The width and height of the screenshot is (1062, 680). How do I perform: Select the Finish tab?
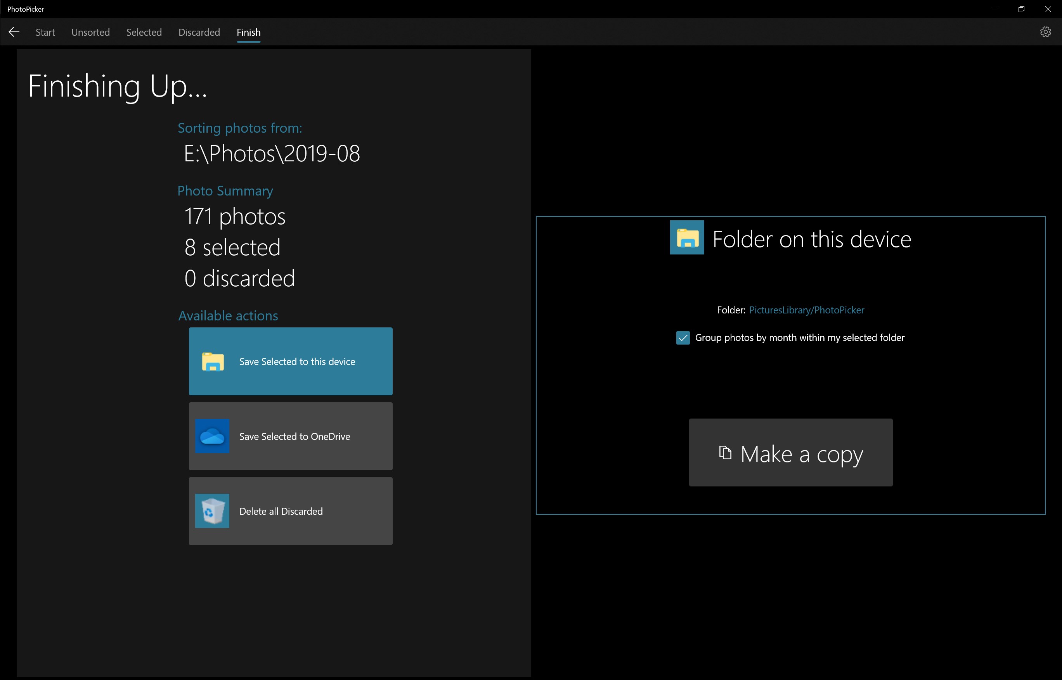point(249,32)
